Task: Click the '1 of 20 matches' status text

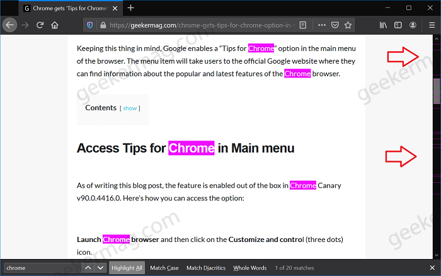Action: click(x=294, y=268)
